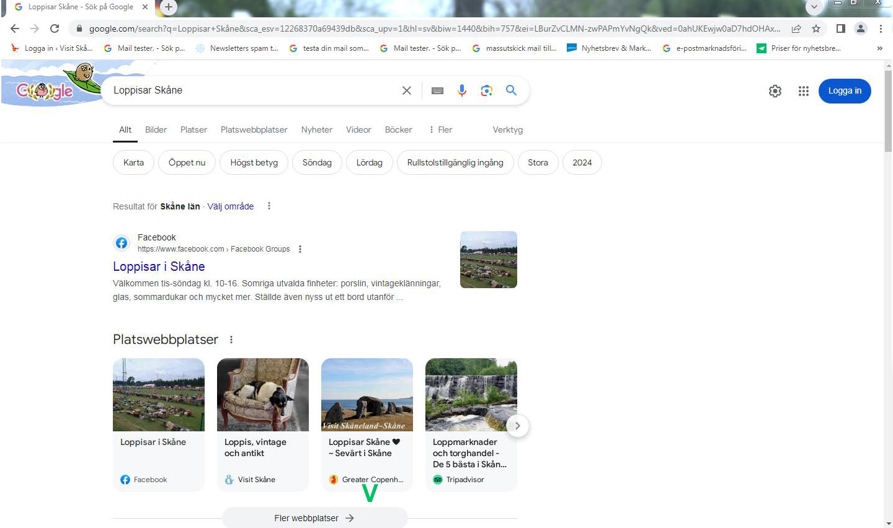
Task: Open the Sevärt i Skåne card
Action: point(367,425)
